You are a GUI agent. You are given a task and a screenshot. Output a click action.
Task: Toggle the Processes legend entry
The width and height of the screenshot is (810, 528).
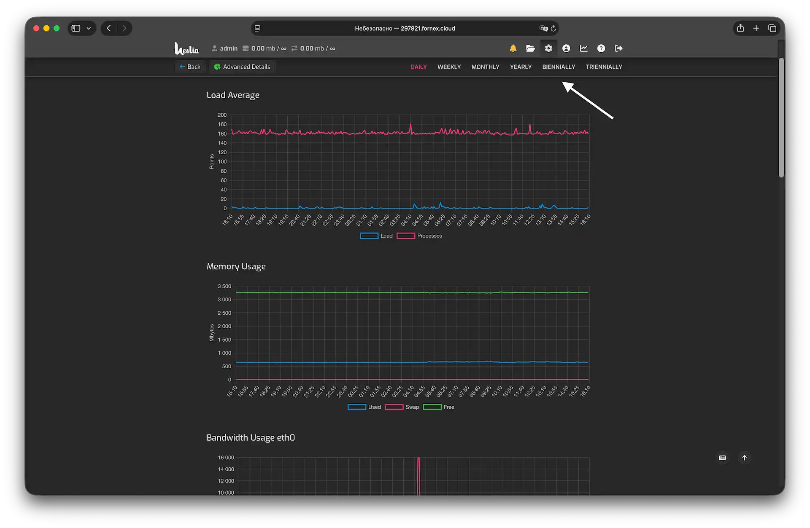(419, 236)
